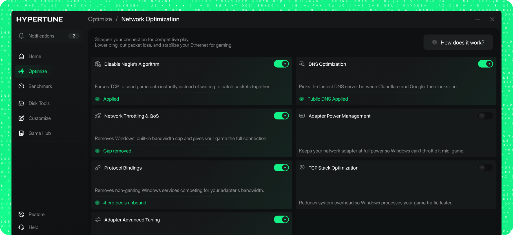Go to Home in the sidebar
The height and width of the screenshot is (235, 513).
[49, 56]
